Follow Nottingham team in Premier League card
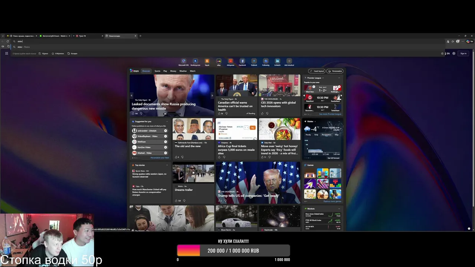Viewport: 475px width, 267px height. point(339,87)
